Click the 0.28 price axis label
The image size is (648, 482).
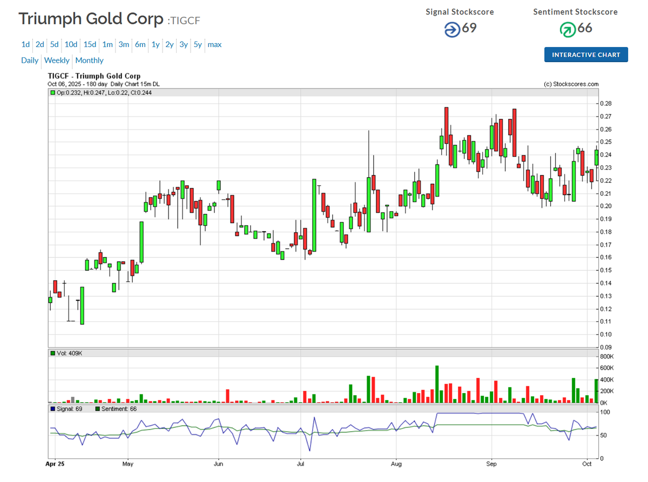pos(606,104)
